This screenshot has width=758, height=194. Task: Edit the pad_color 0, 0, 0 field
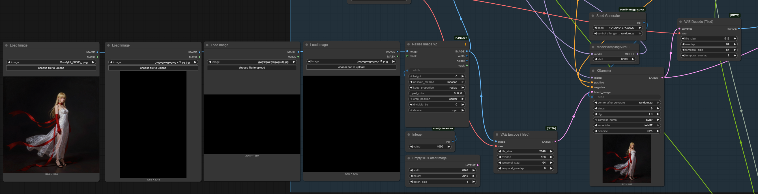437,93
